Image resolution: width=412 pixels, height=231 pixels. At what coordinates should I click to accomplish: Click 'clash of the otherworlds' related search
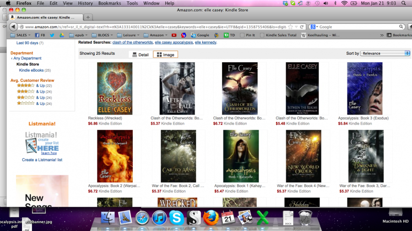pyautogui.click(x=132, y=42)
